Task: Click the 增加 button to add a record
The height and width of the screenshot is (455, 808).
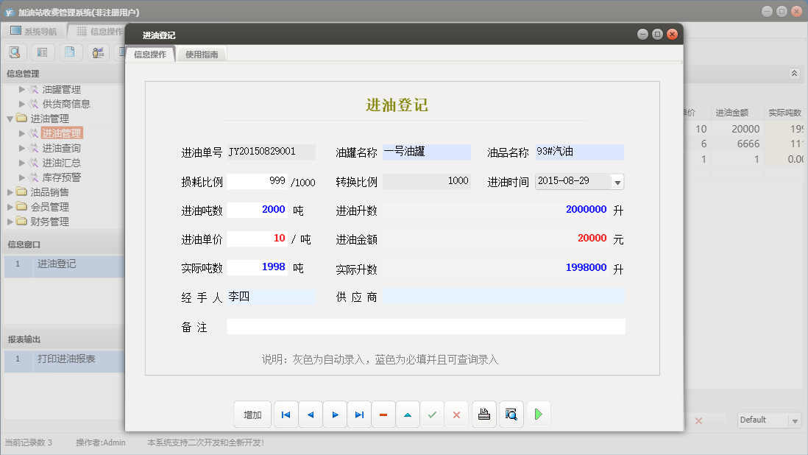Action: coord(252,414)
